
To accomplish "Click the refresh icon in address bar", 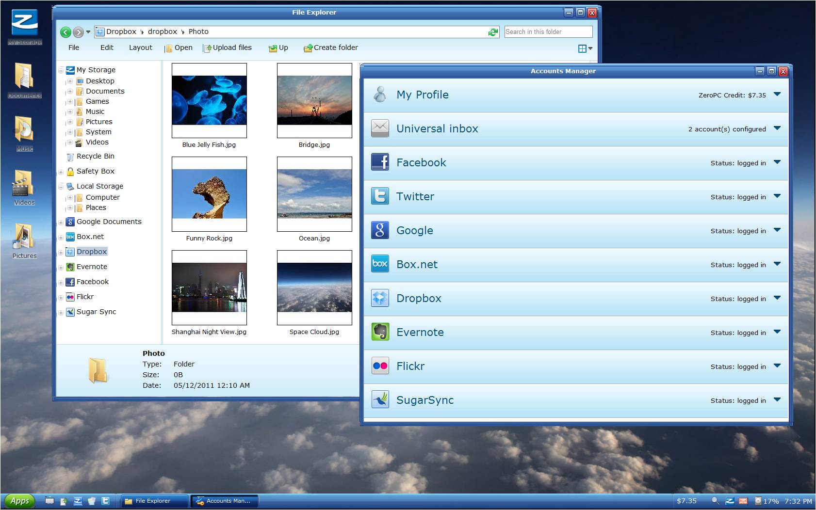I will pyautogui.click(x=493, y=32).
